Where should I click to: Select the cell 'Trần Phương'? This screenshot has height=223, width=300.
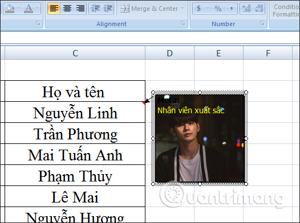pos(75,133)
